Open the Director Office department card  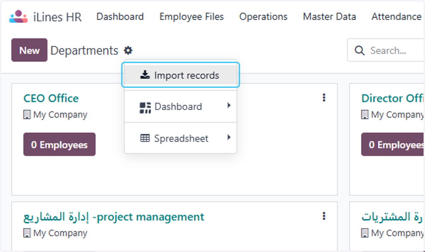click(x=392, y=98)
